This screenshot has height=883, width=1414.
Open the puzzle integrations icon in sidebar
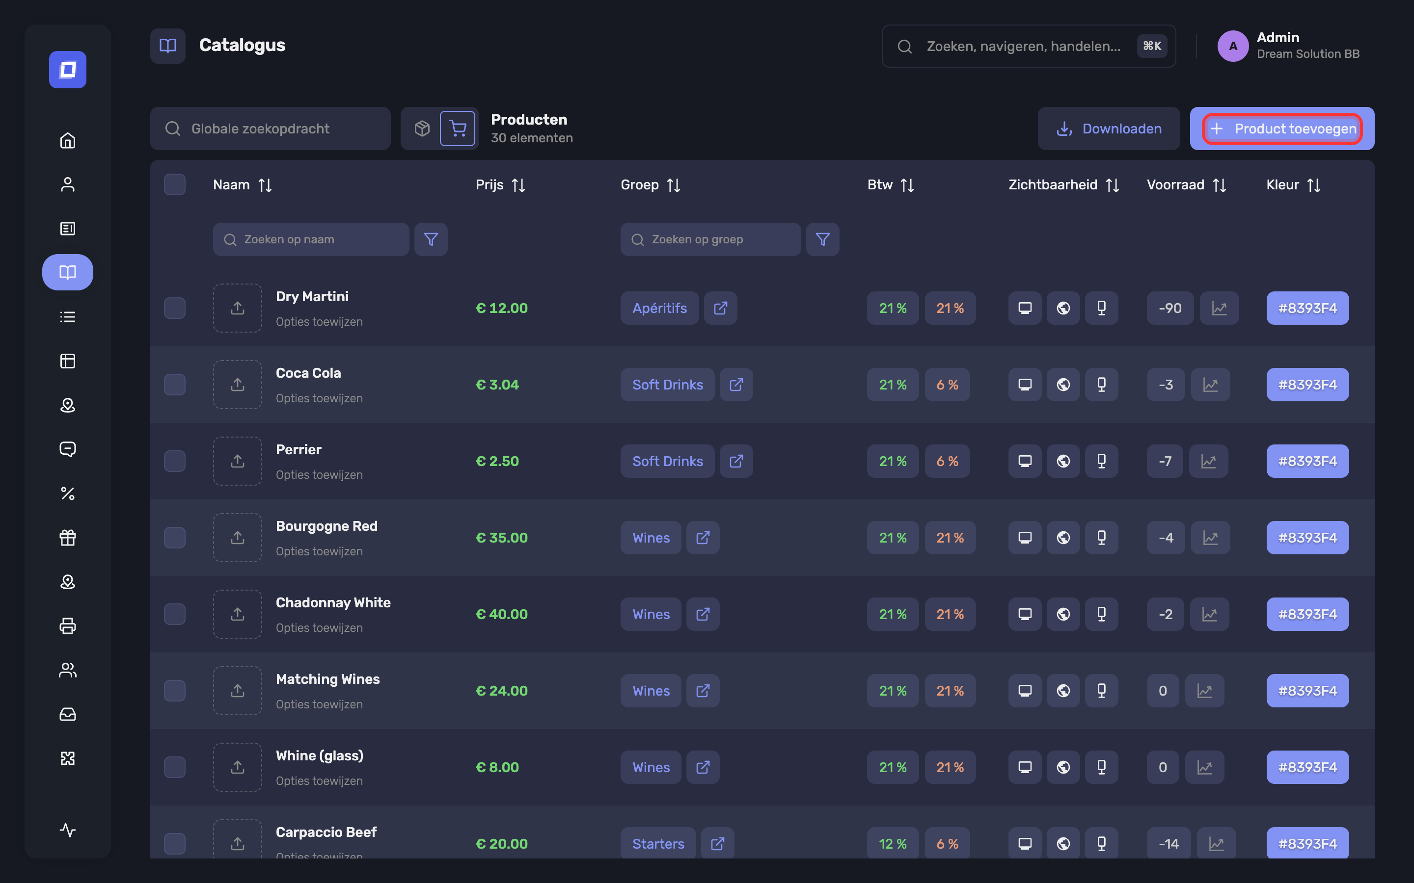[x=68, y=758]
